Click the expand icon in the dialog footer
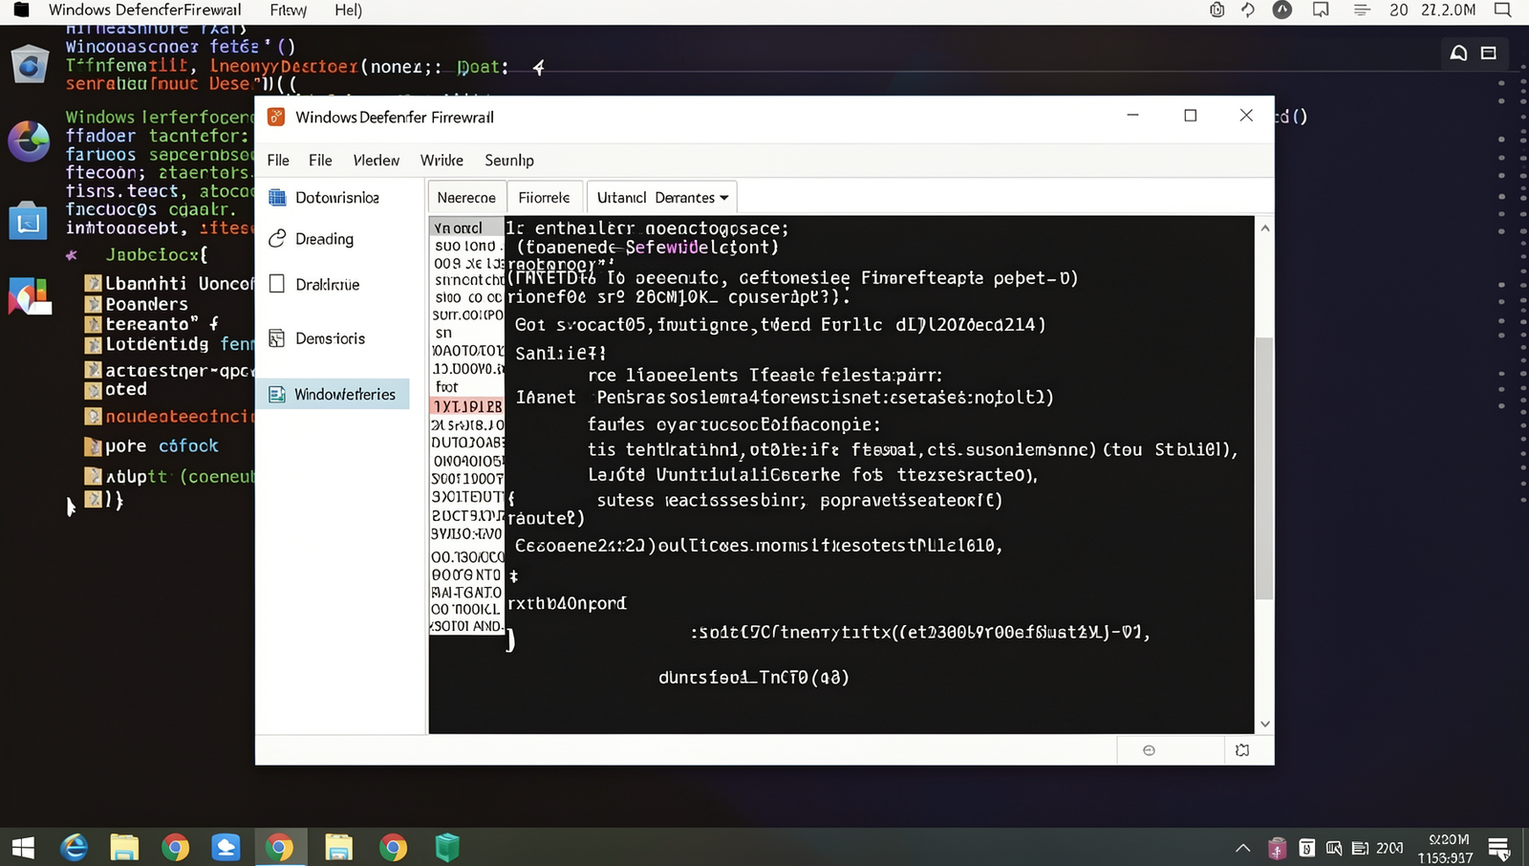This screenshot has height=866, width=1529. coord(1242,750)
